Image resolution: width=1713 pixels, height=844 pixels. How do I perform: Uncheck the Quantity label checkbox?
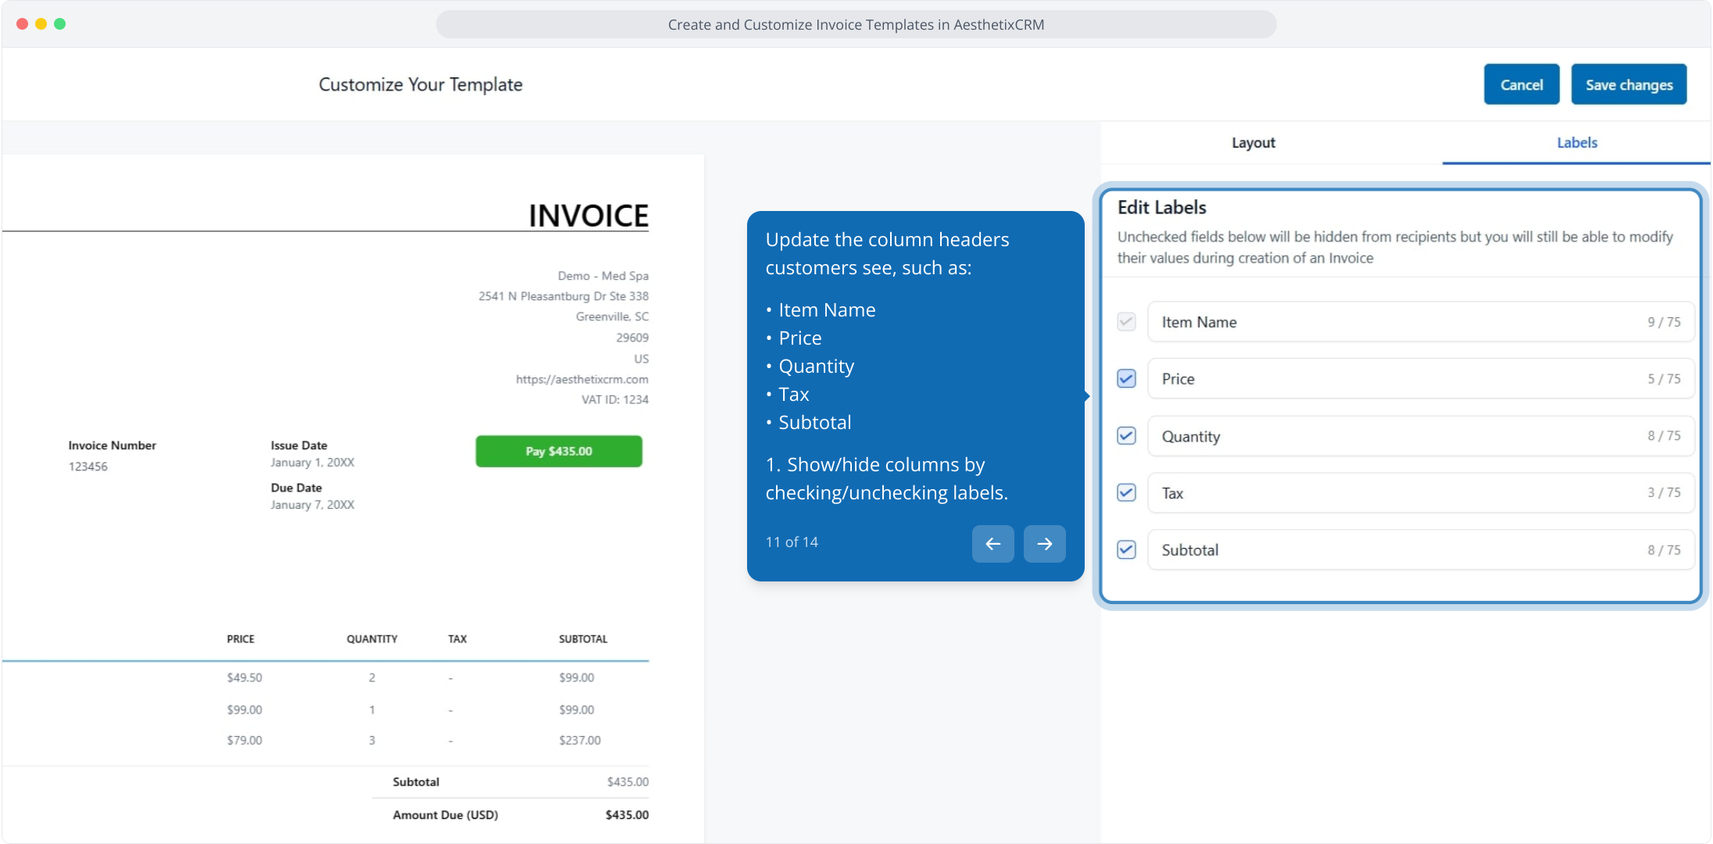[1126, 436]
